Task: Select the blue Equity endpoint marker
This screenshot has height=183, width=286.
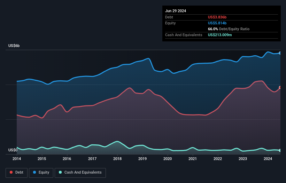Action: pos(280,53)
